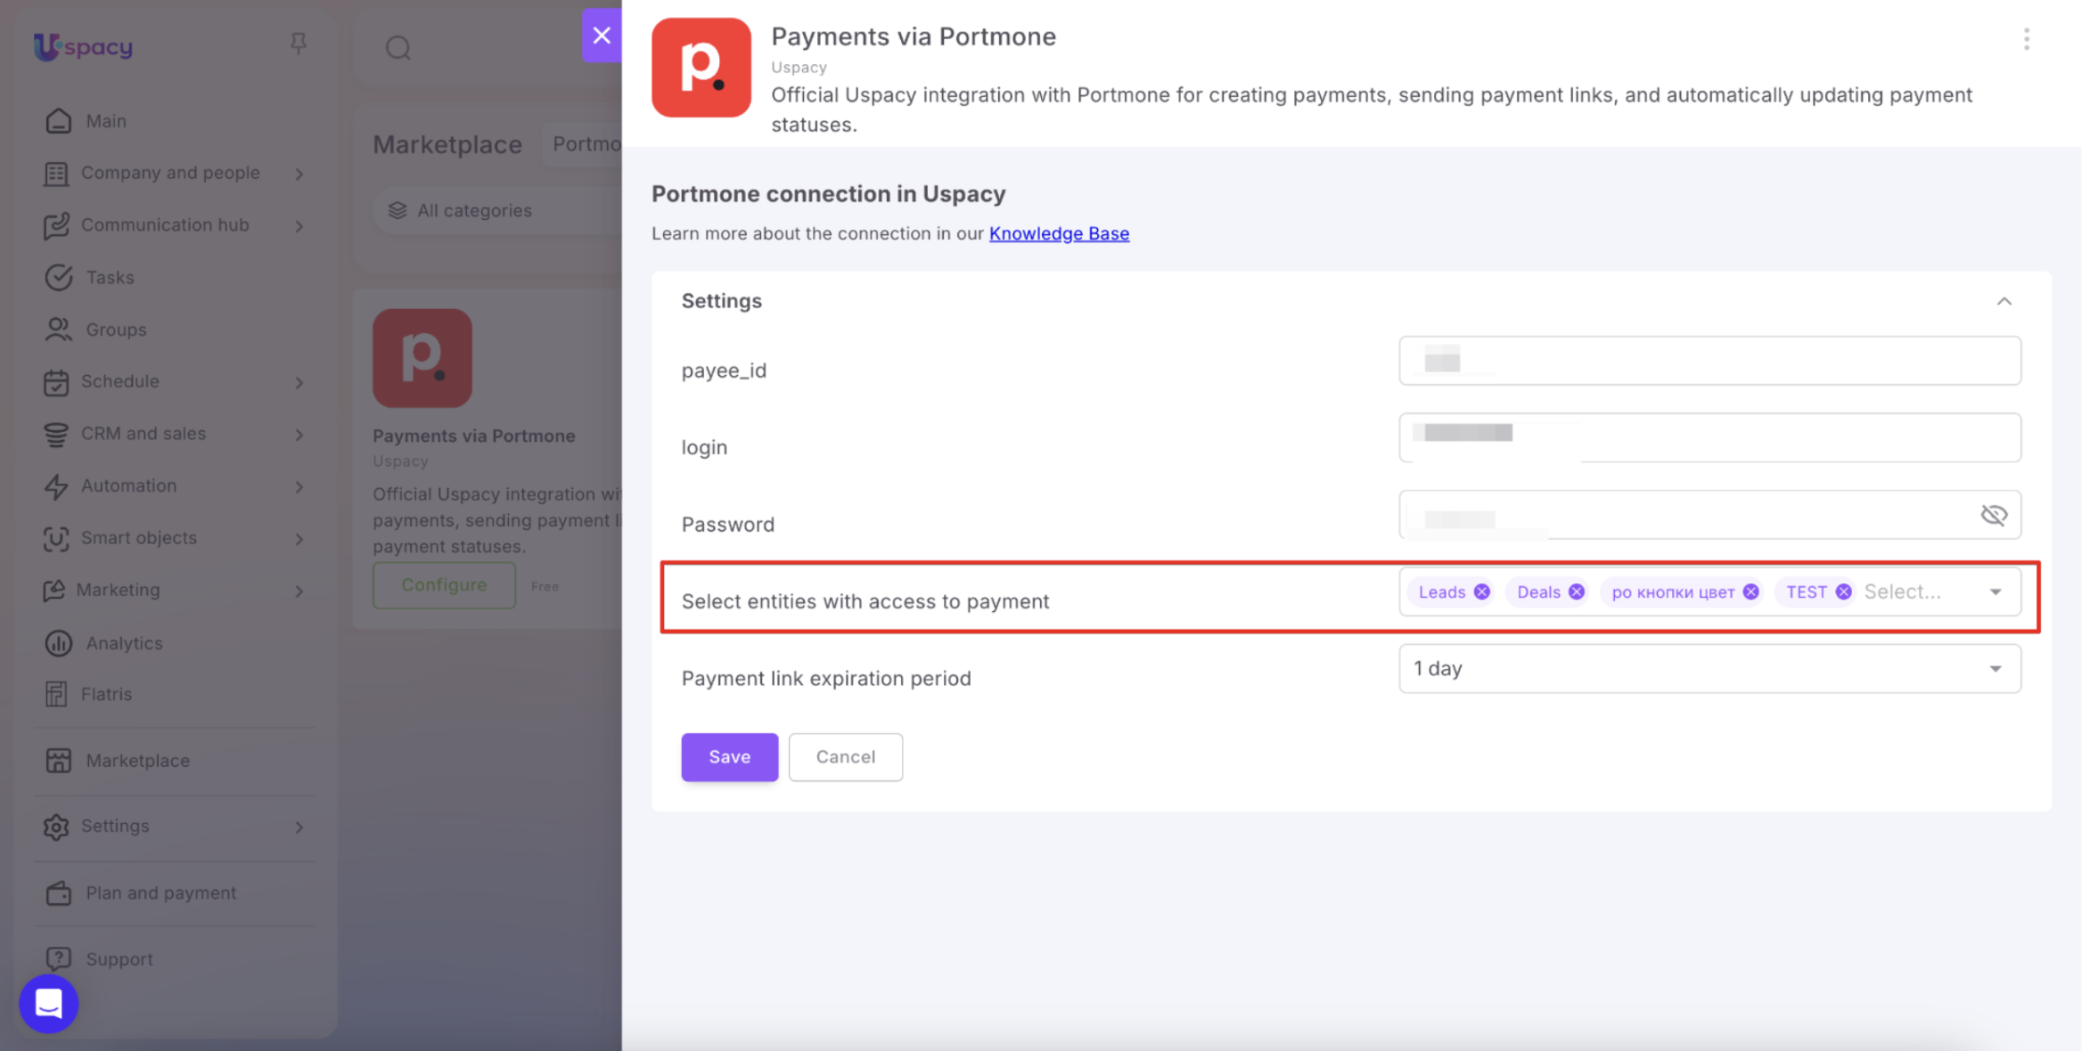2082x1051 pixels.
Task: Open the payment link expiration dropdown
Action: 1709,669
